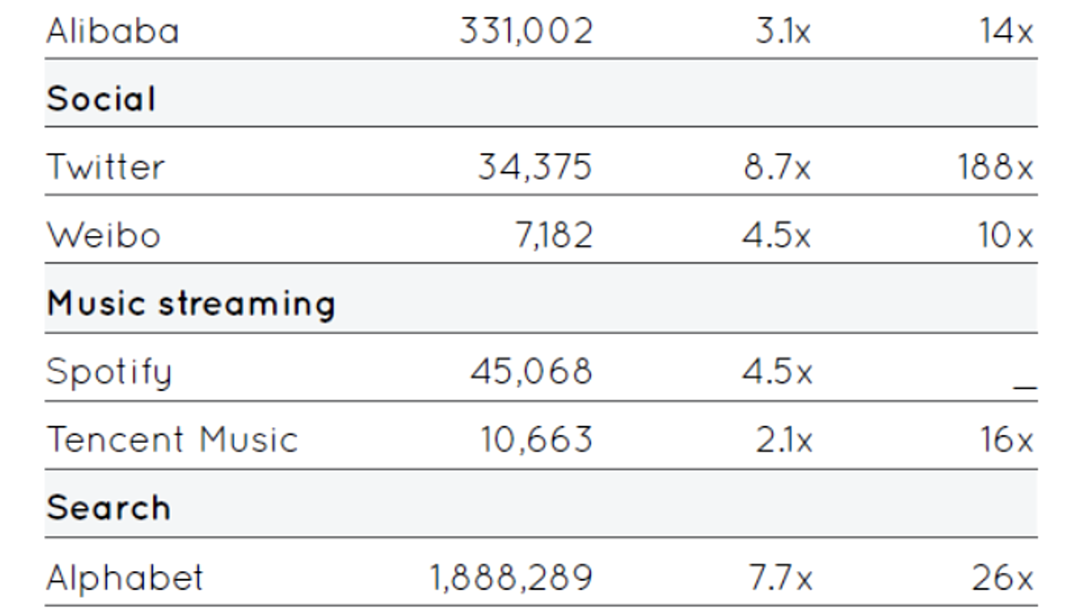Click the Search section header

108,507
